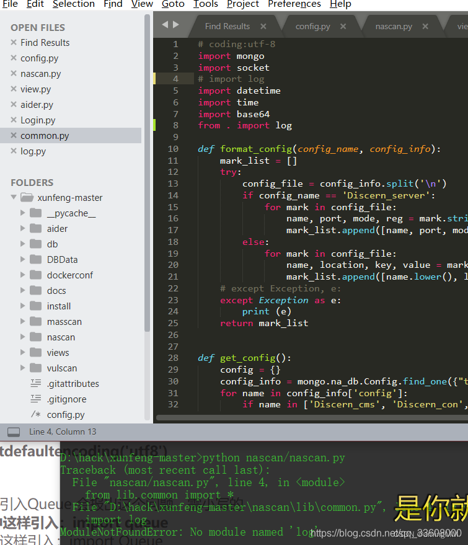468x545 pixels.
Task: Open .gitignore in the folder tree
Action: [67, 399]
